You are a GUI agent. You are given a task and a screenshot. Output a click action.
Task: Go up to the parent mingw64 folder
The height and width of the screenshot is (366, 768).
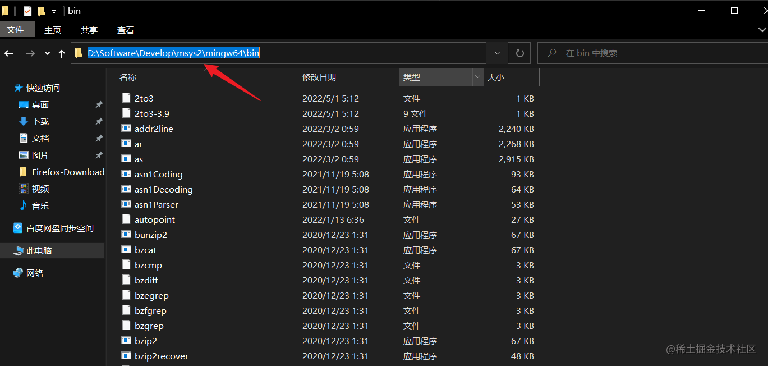[62, 53]
